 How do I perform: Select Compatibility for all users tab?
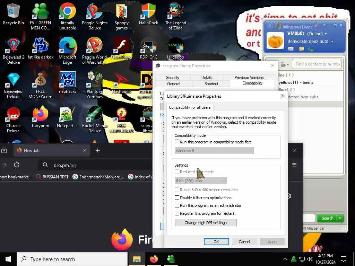click(x=190, y=107)
